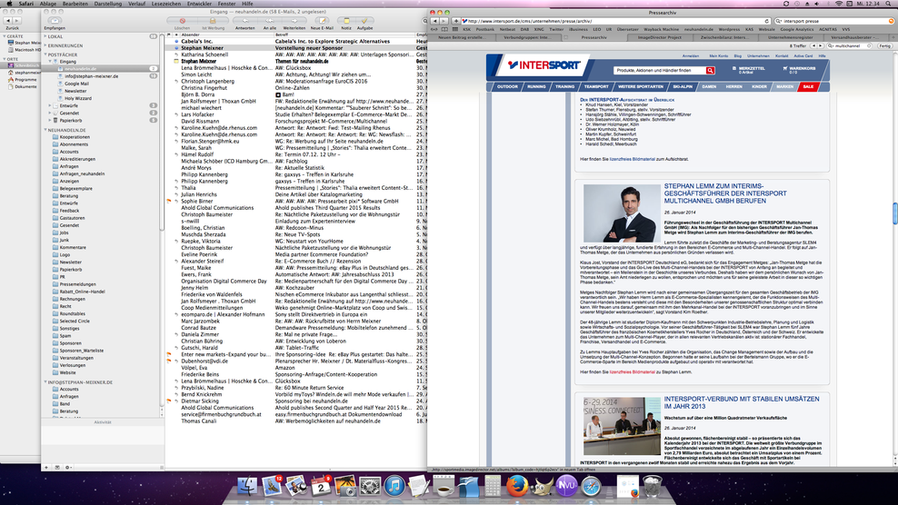This screenshot has width=898, height=505.
Task: Create an Aufgabe from toolbar
Action: (364, 21)
